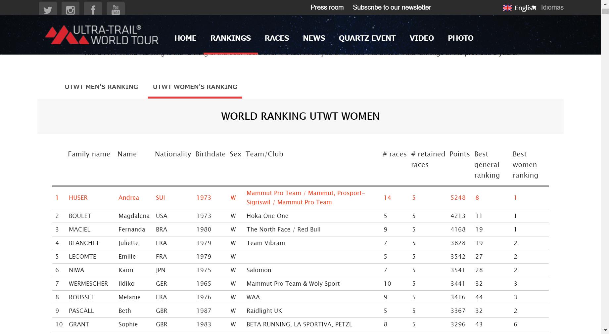Click the Points column header
Screen dimensions: 609x334
[x=459, y=154]
